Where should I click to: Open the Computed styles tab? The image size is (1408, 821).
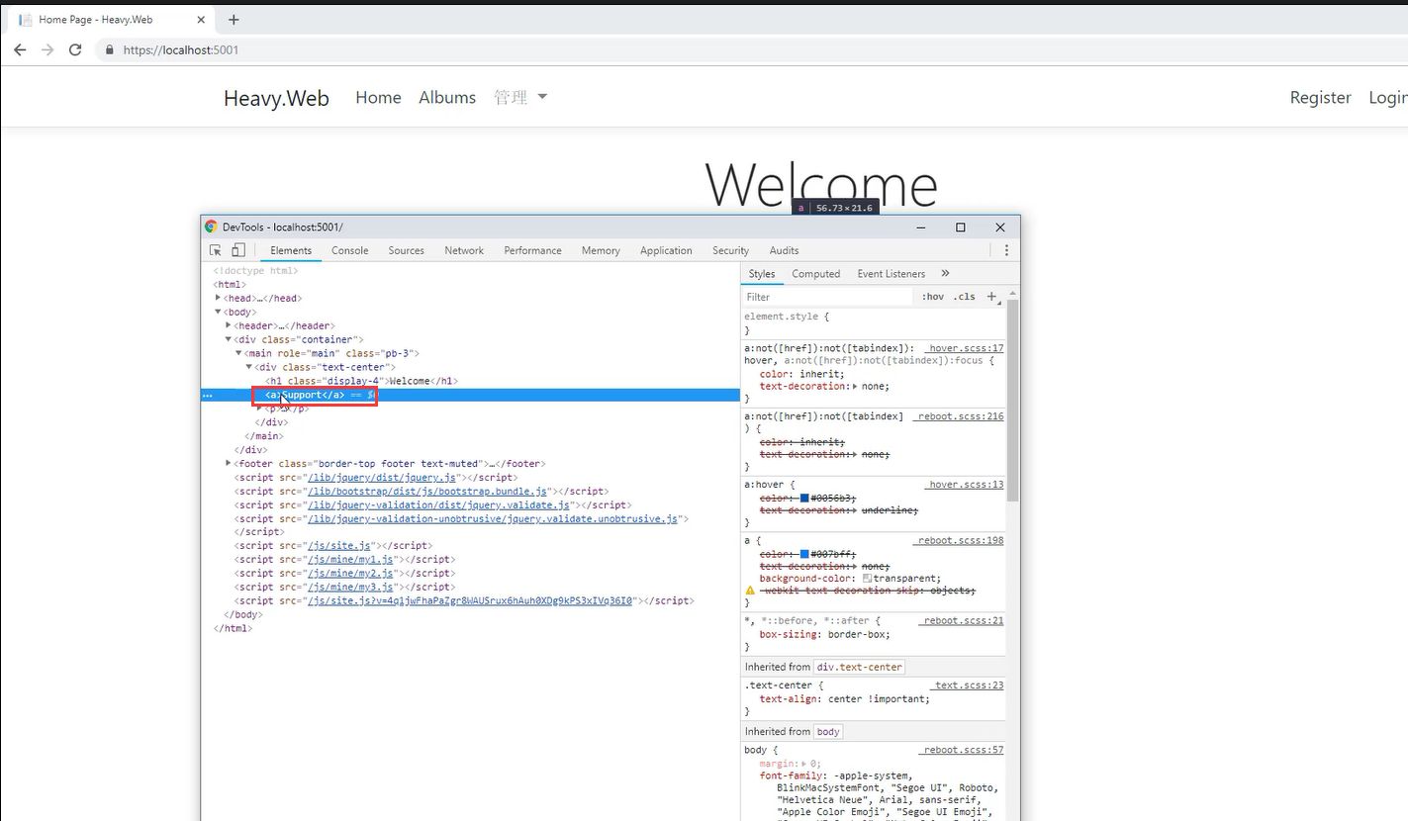click(x=815, y=274)
